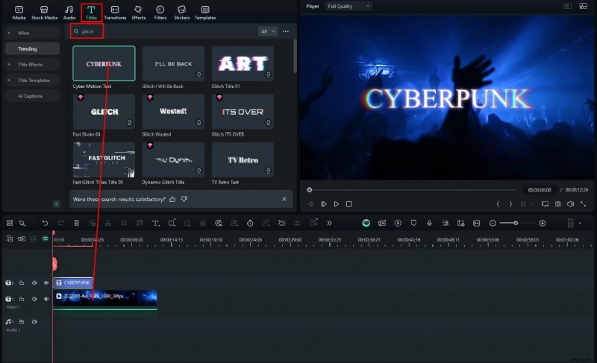Open the Full Quality dropdown
597x363 pixels.
tap(348, 6)
